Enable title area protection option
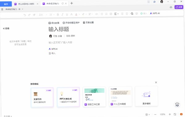This screenshot has height=117, width=185. (x=71, y=23)
